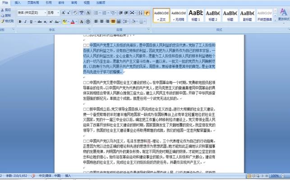This screenshot has width=290, height=181.
Task: Click the 100% zoom level
Action: click(x=275, y=176)
